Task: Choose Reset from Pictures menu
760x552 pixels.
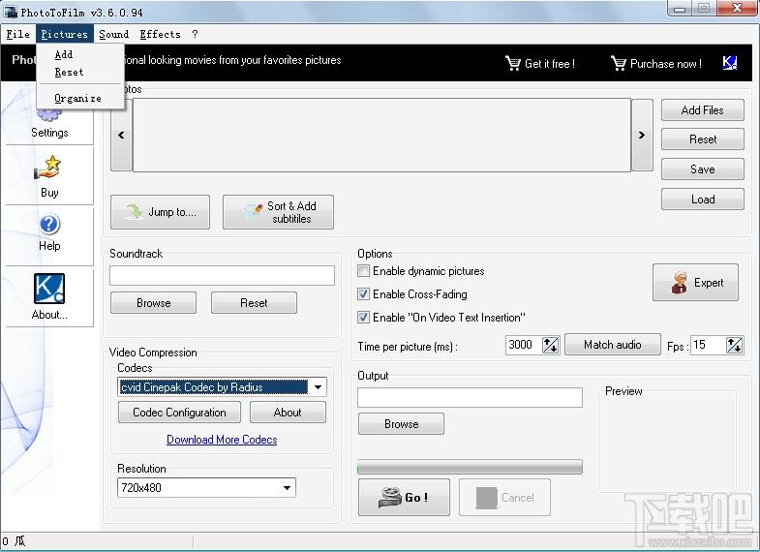Action: click(x=69, y=73)
